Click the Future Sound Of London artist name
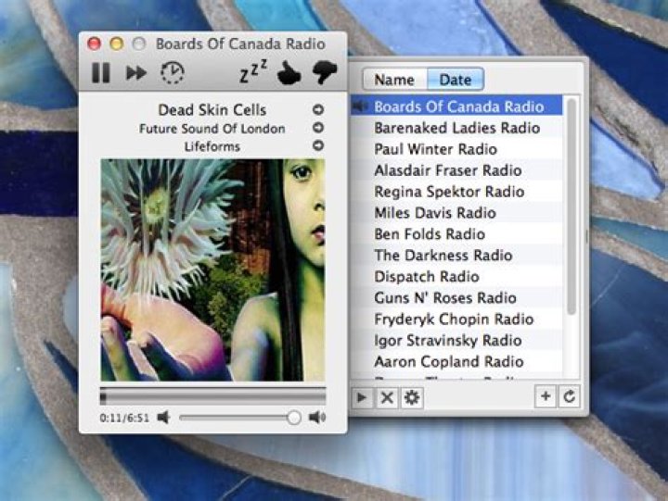Screen dimensions: 668x501 212,129
